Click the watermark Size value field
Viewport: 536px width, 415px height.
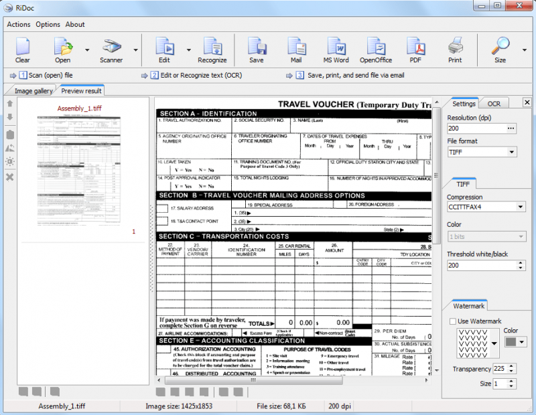coord(500,384)
